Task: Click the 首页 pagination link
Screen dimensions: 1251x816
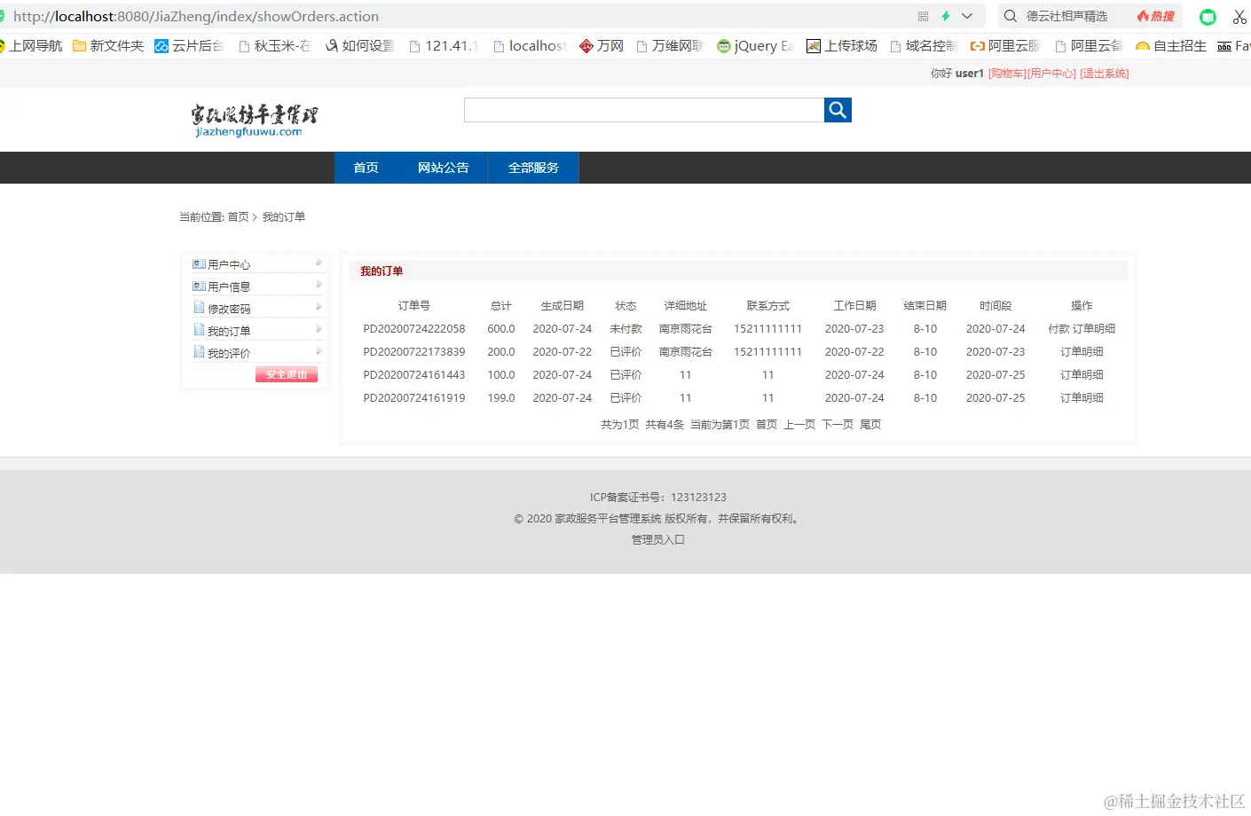Action: pyautogui.click(x=767, y=425)
